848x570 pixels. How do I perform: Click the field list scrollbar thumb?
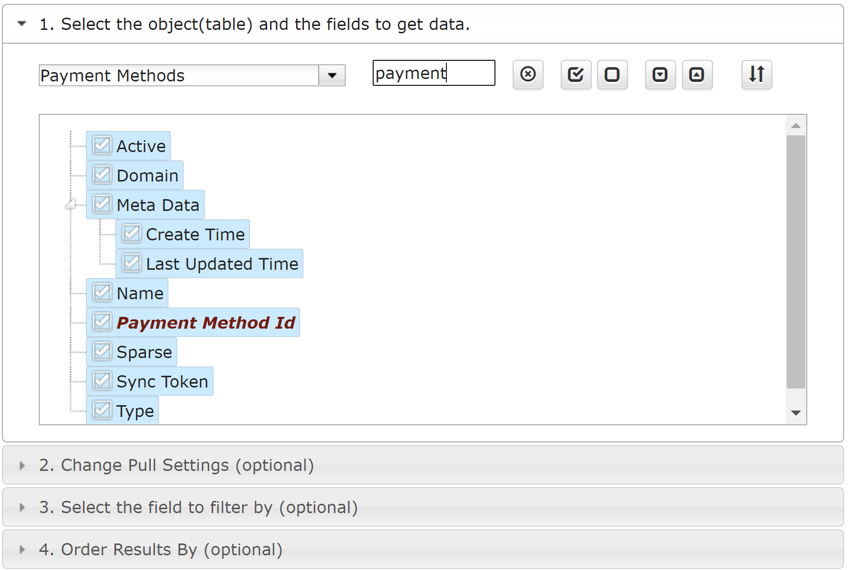[x=796, y=261]
